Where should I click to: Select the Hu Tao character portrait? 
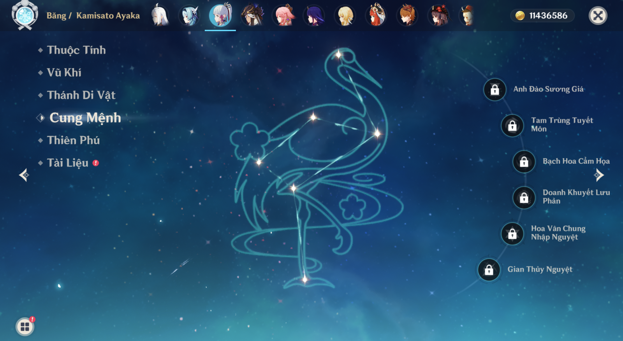(x=439, y=16)
